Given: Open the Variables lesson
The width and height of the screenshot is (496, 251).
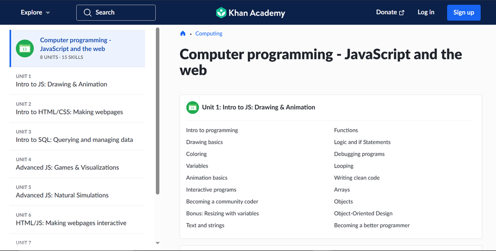Looking at the screenshot, I should tap(197, 166).
